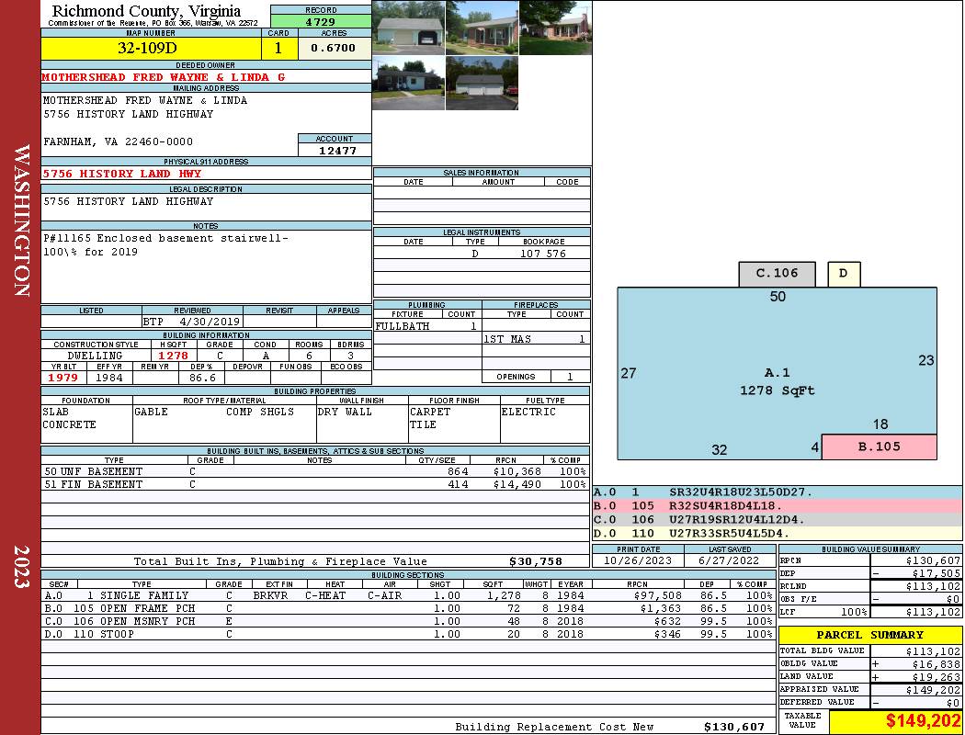Click the brick house front porch photo
This screenshot has height=735, width=965.
[482, 28]
